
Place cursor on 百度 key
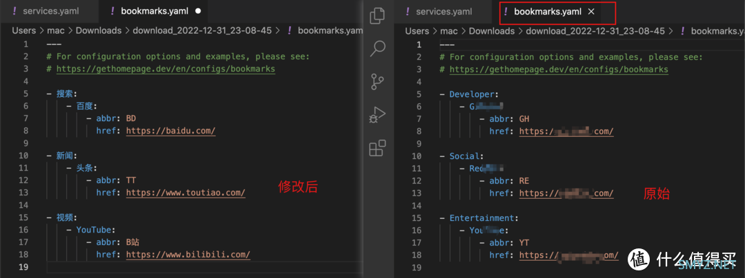pyautogui.click(x=85, y=105)
